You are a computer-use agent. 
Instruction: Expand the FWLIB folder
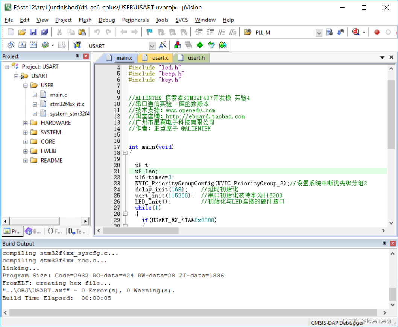[25, 151]
